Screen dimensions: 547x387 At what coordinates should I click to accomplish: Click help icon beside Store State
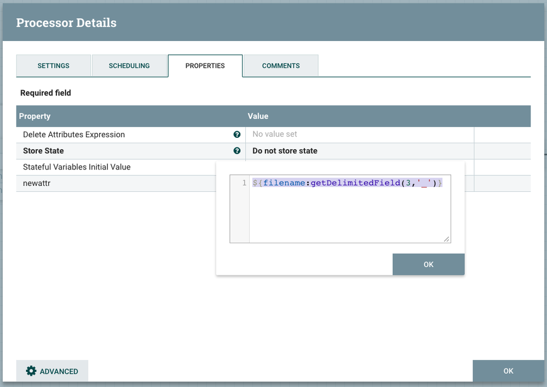[x=237, y=151]
